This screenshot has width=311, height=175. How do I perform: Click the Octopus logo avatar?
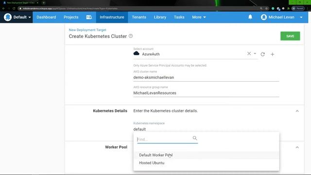pyautogui.click(x=8, y=17)
